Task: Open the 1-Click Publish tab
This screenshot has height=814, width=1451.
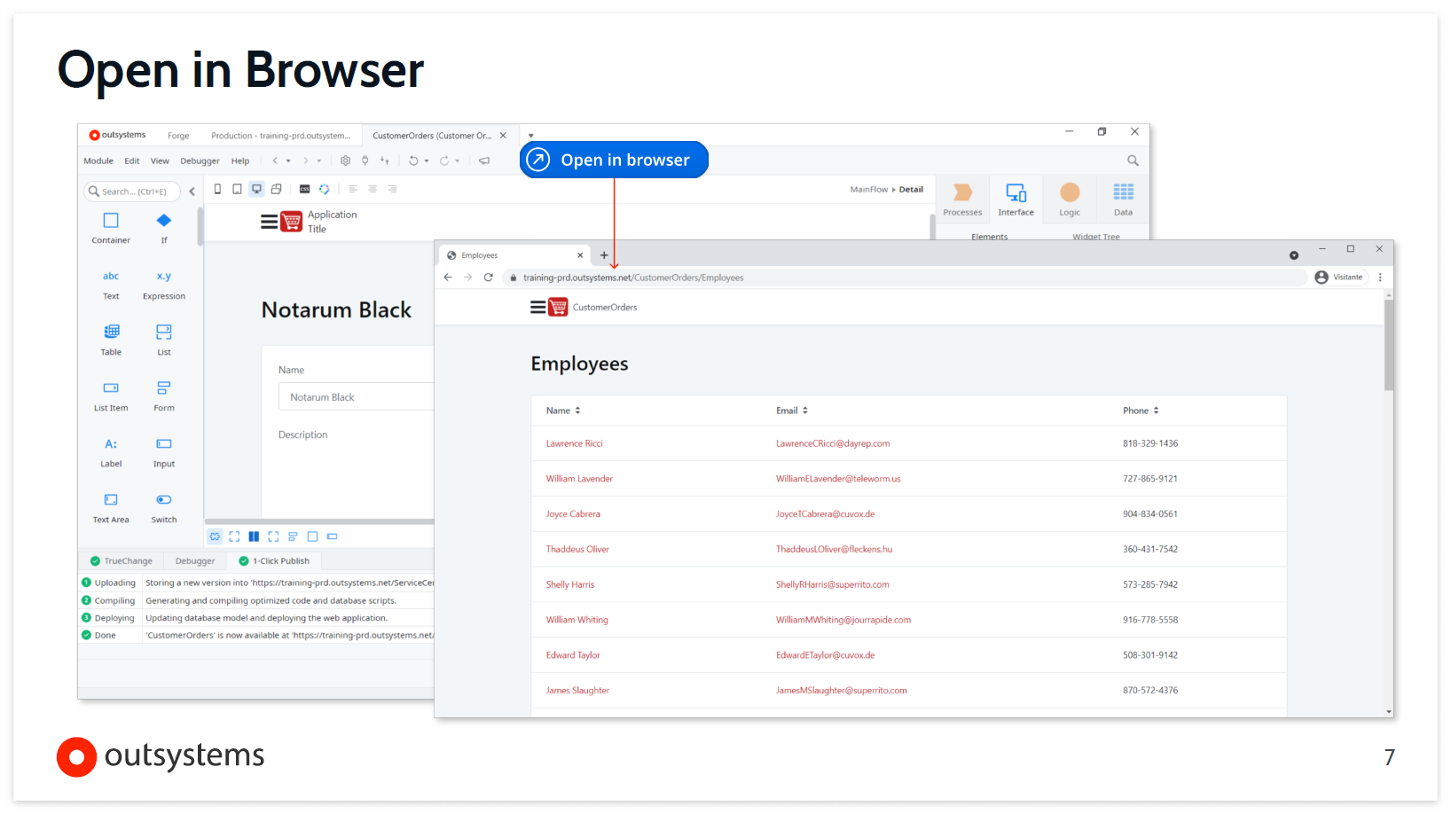Action: [274, 560]
